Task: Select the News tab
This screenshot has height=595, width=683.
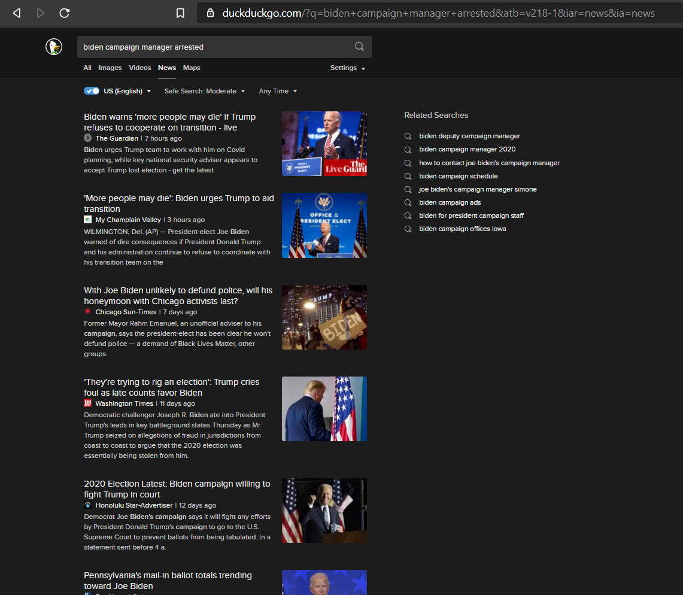Action: [167, 68]
